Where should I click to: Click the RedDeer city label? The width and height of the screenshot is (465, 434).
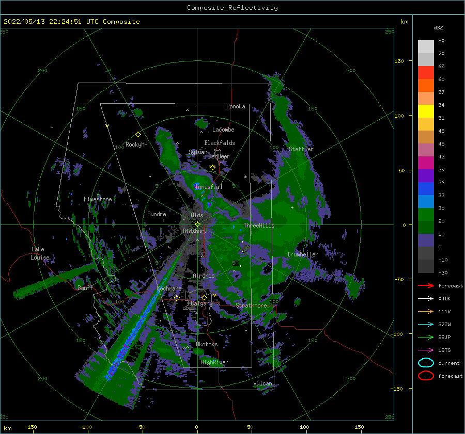[x=219, y=156]
